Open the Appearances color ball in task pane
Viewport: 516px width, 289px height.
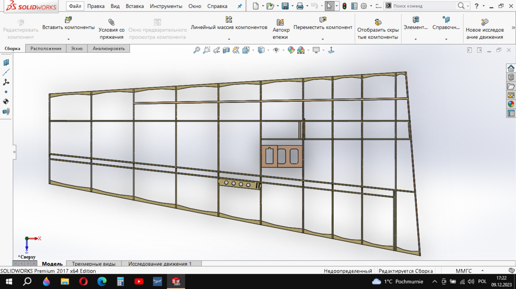pos(511,104)
